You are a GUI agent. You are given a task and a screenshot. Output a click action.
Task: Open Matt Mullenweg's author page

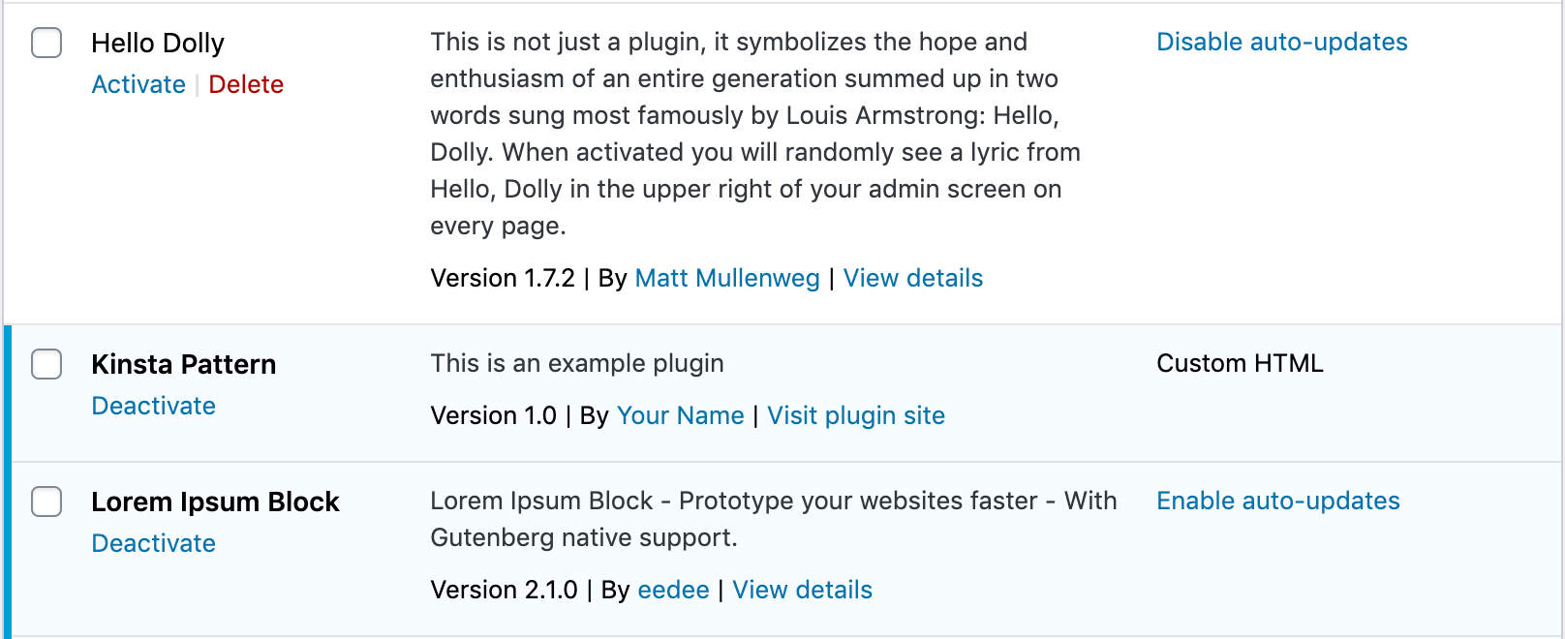pyautogui.click(x=727, y=278)
